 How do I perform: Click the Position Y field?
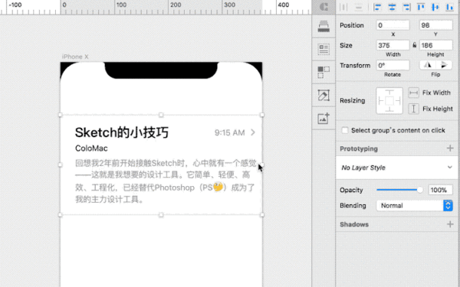click(x=435, y=25)
